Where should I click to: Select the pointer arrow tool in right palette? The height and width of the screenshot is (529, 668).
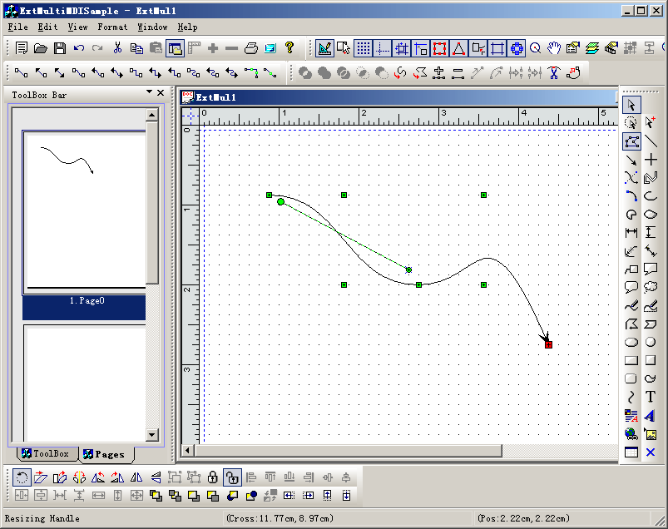[631, 105]
